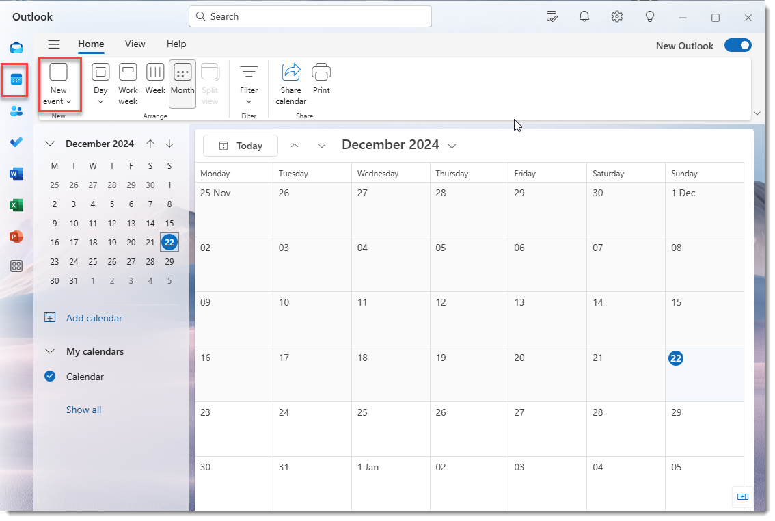Switch to Day view
This screenshot has width=775, height=521.
point(100,81)
